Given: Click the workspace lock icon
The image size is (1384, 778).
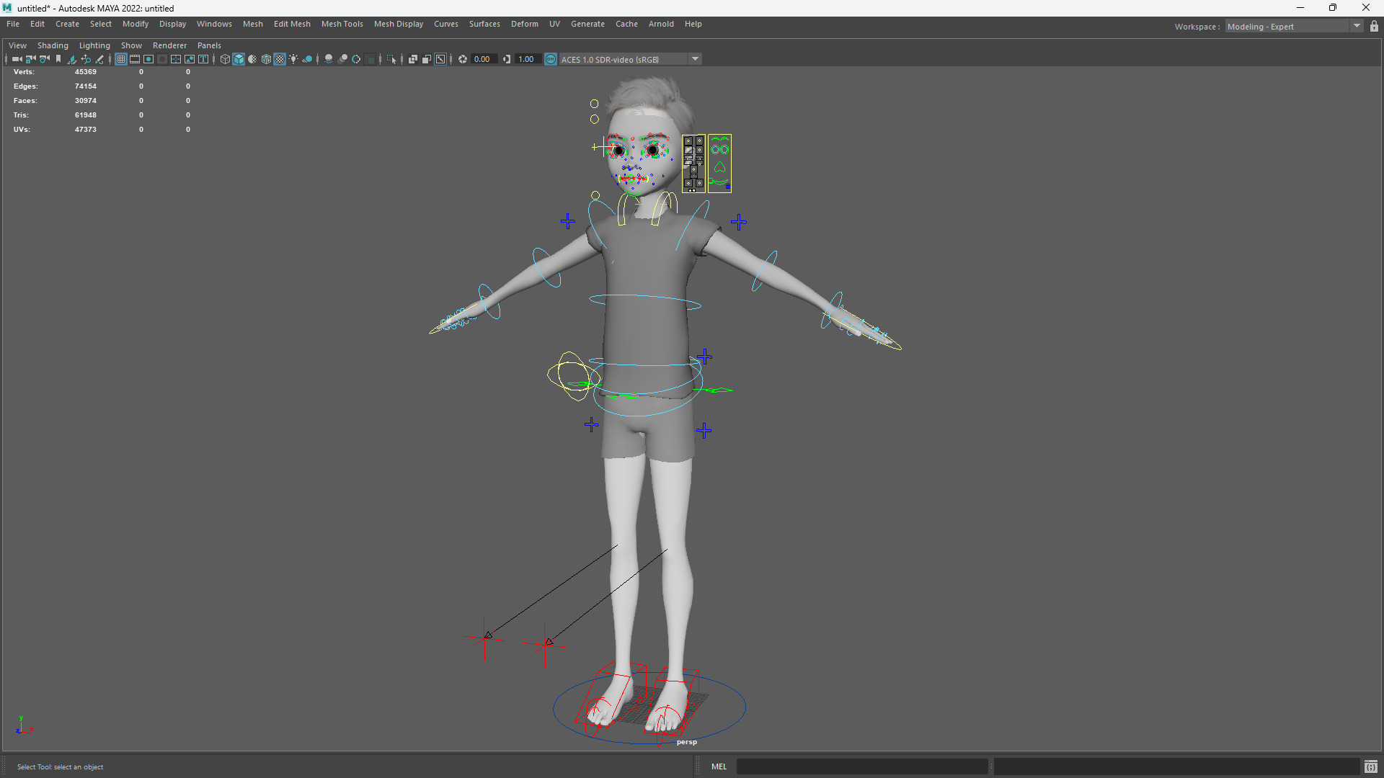Looking at the screenshot, I should pyautogui.click(x=1374, y=27).
